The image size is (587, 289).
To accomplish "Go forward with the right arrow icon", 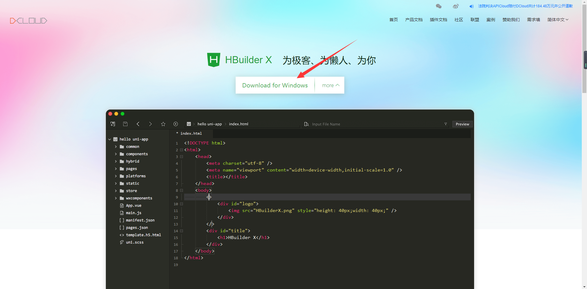I will pyautogui.click(x=150, y=124).
